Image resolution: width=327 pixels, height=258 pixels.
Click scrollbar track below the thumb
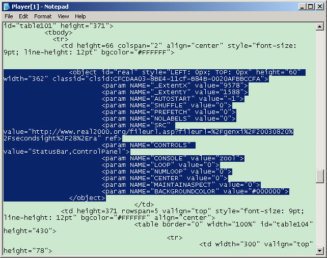pyautogui.click(x=319, y=214)
